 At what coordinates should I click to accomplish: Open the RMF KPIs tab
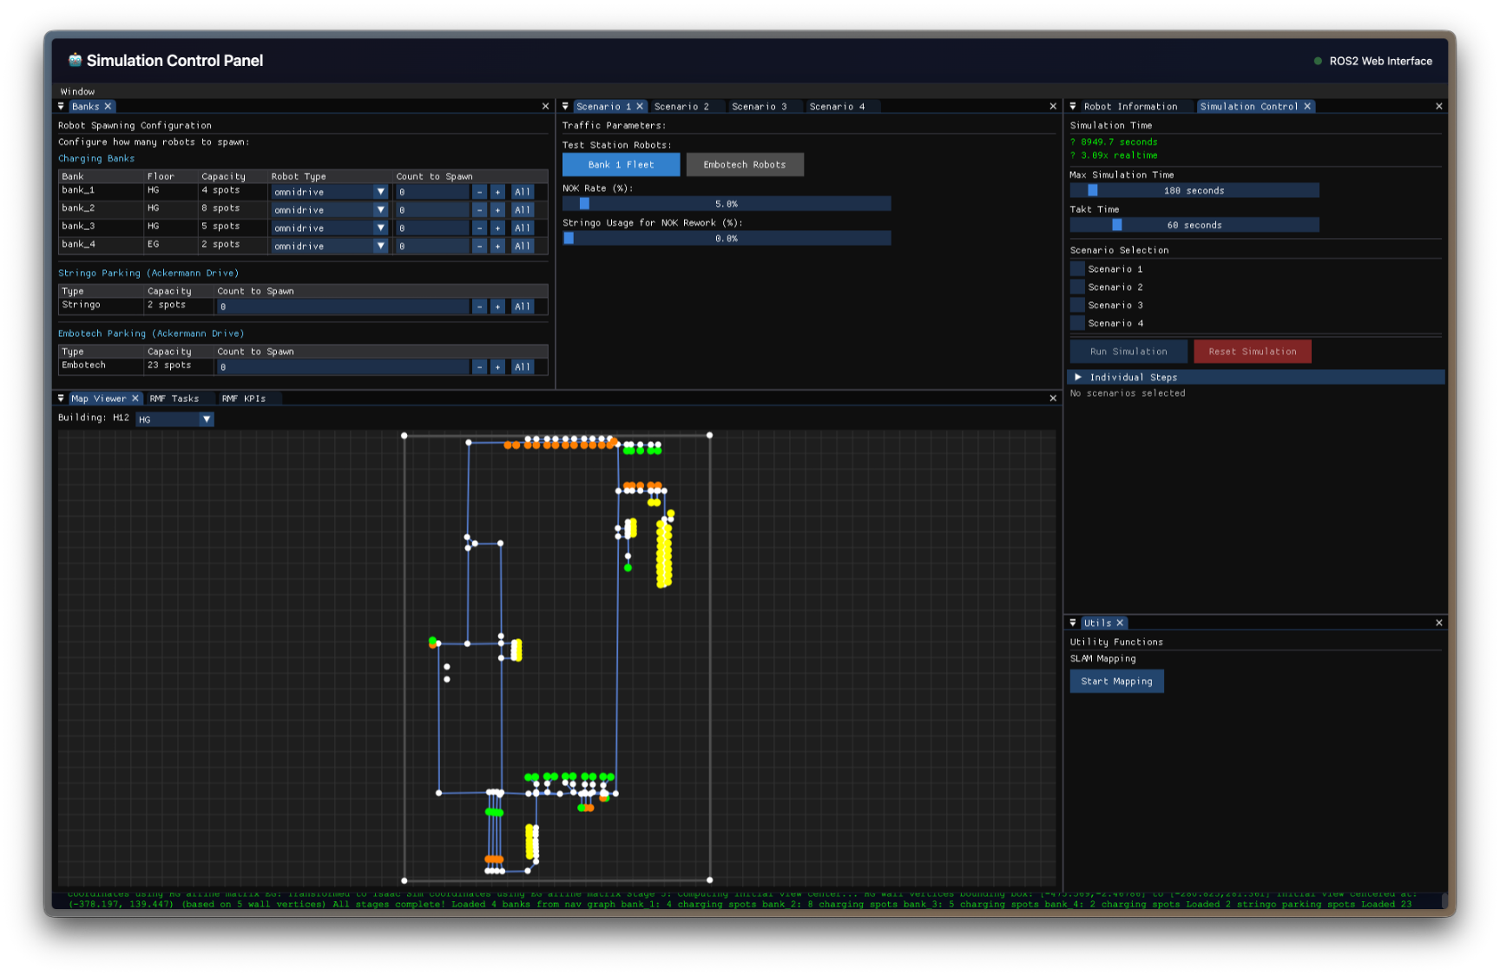[x=243, y=399]
